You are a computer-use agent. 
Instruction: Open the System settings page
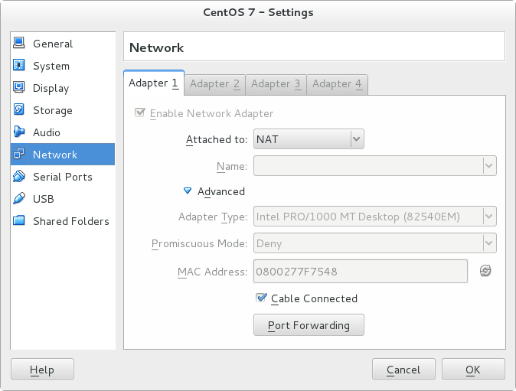coord(63,66)
